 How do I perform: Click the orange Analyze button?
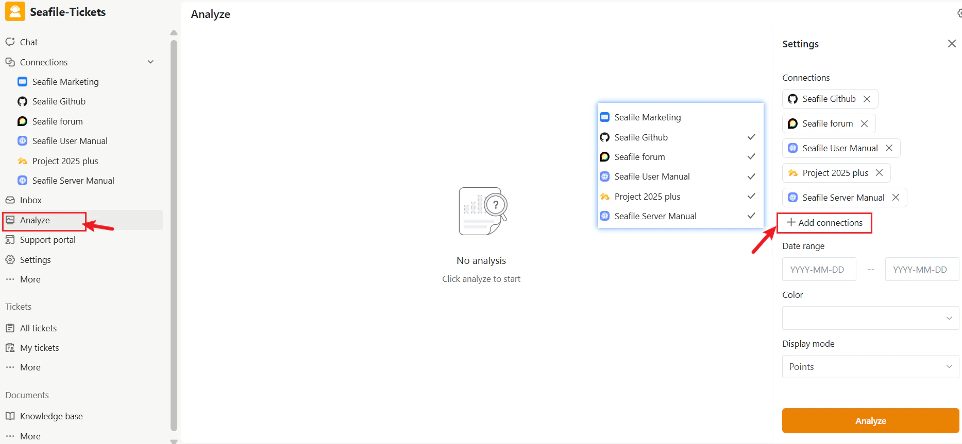(x=870, y=421)
